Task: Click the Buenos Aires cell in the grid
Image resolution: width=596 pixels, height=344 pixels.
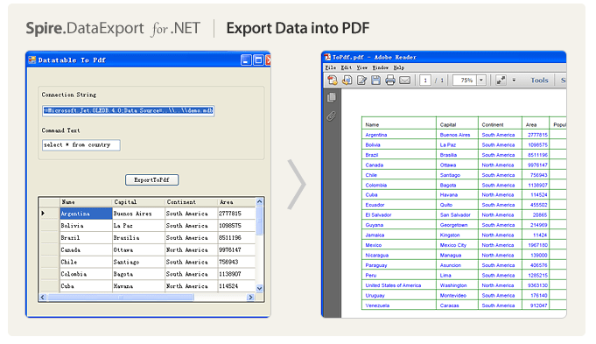Action: (138, 214)
